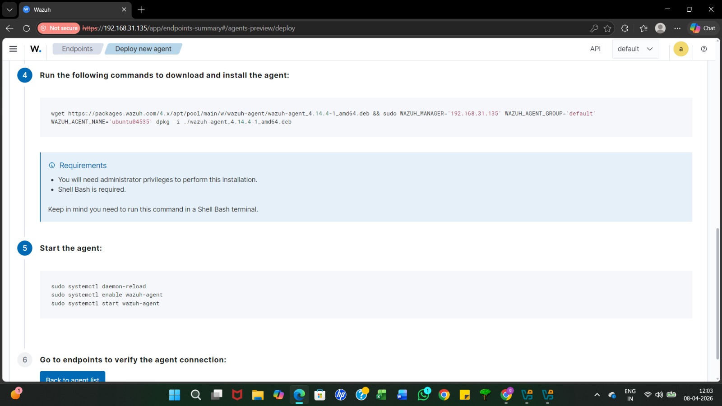Viewport: 722px width, 406px height.
Task: Click the wget install command code block
Action: [366, 117]
